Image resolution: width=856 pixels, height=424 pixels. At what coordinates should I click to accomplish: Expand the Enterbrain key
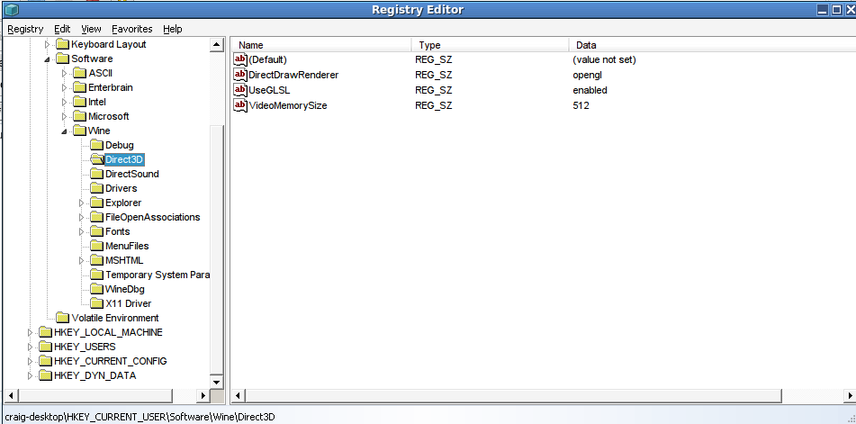[65, 87]
